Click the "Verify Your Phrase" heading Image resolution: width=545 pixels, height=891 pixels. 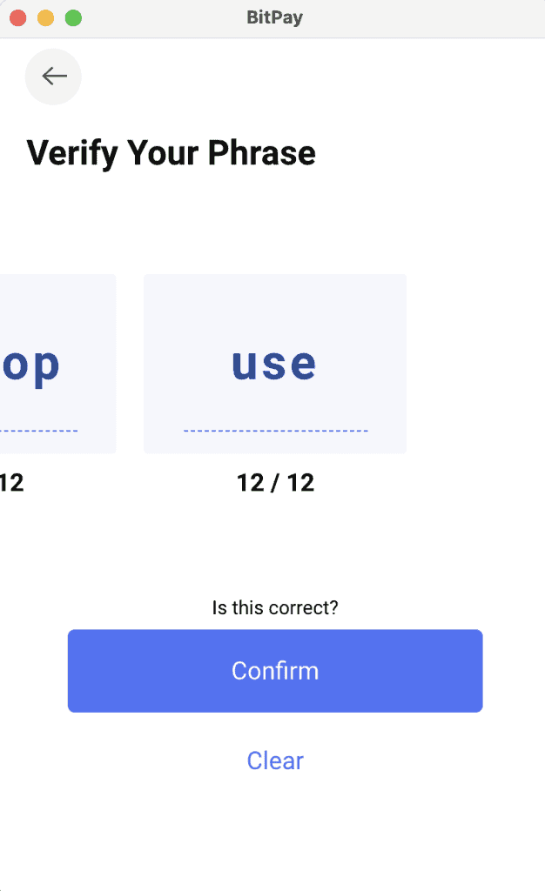[x=171, y=153]
